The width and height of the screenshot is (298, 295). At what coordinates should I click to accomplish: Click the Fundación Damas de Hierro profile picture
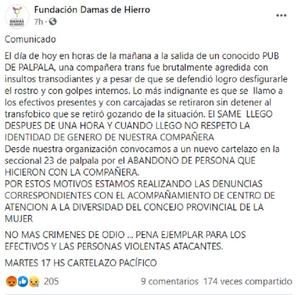coord(17,17)
